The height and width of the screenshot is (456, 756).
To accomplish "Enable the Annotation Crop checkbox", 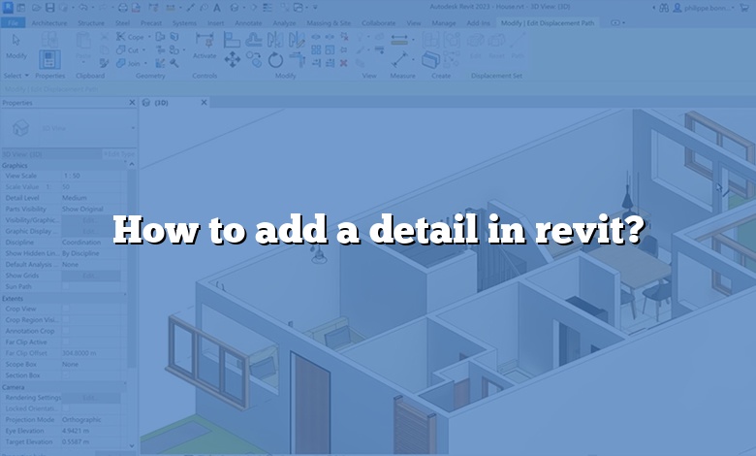I will click(x=66, y=331).
